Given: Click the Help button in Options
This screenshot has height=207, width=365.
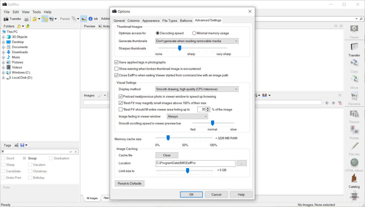Looking at the screenshot, I should coord(241,195).
